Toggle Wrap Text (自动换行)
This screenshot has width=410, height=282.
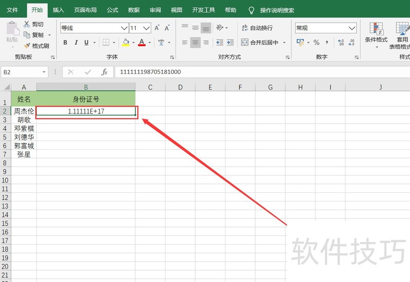click(x=257, y=28)
